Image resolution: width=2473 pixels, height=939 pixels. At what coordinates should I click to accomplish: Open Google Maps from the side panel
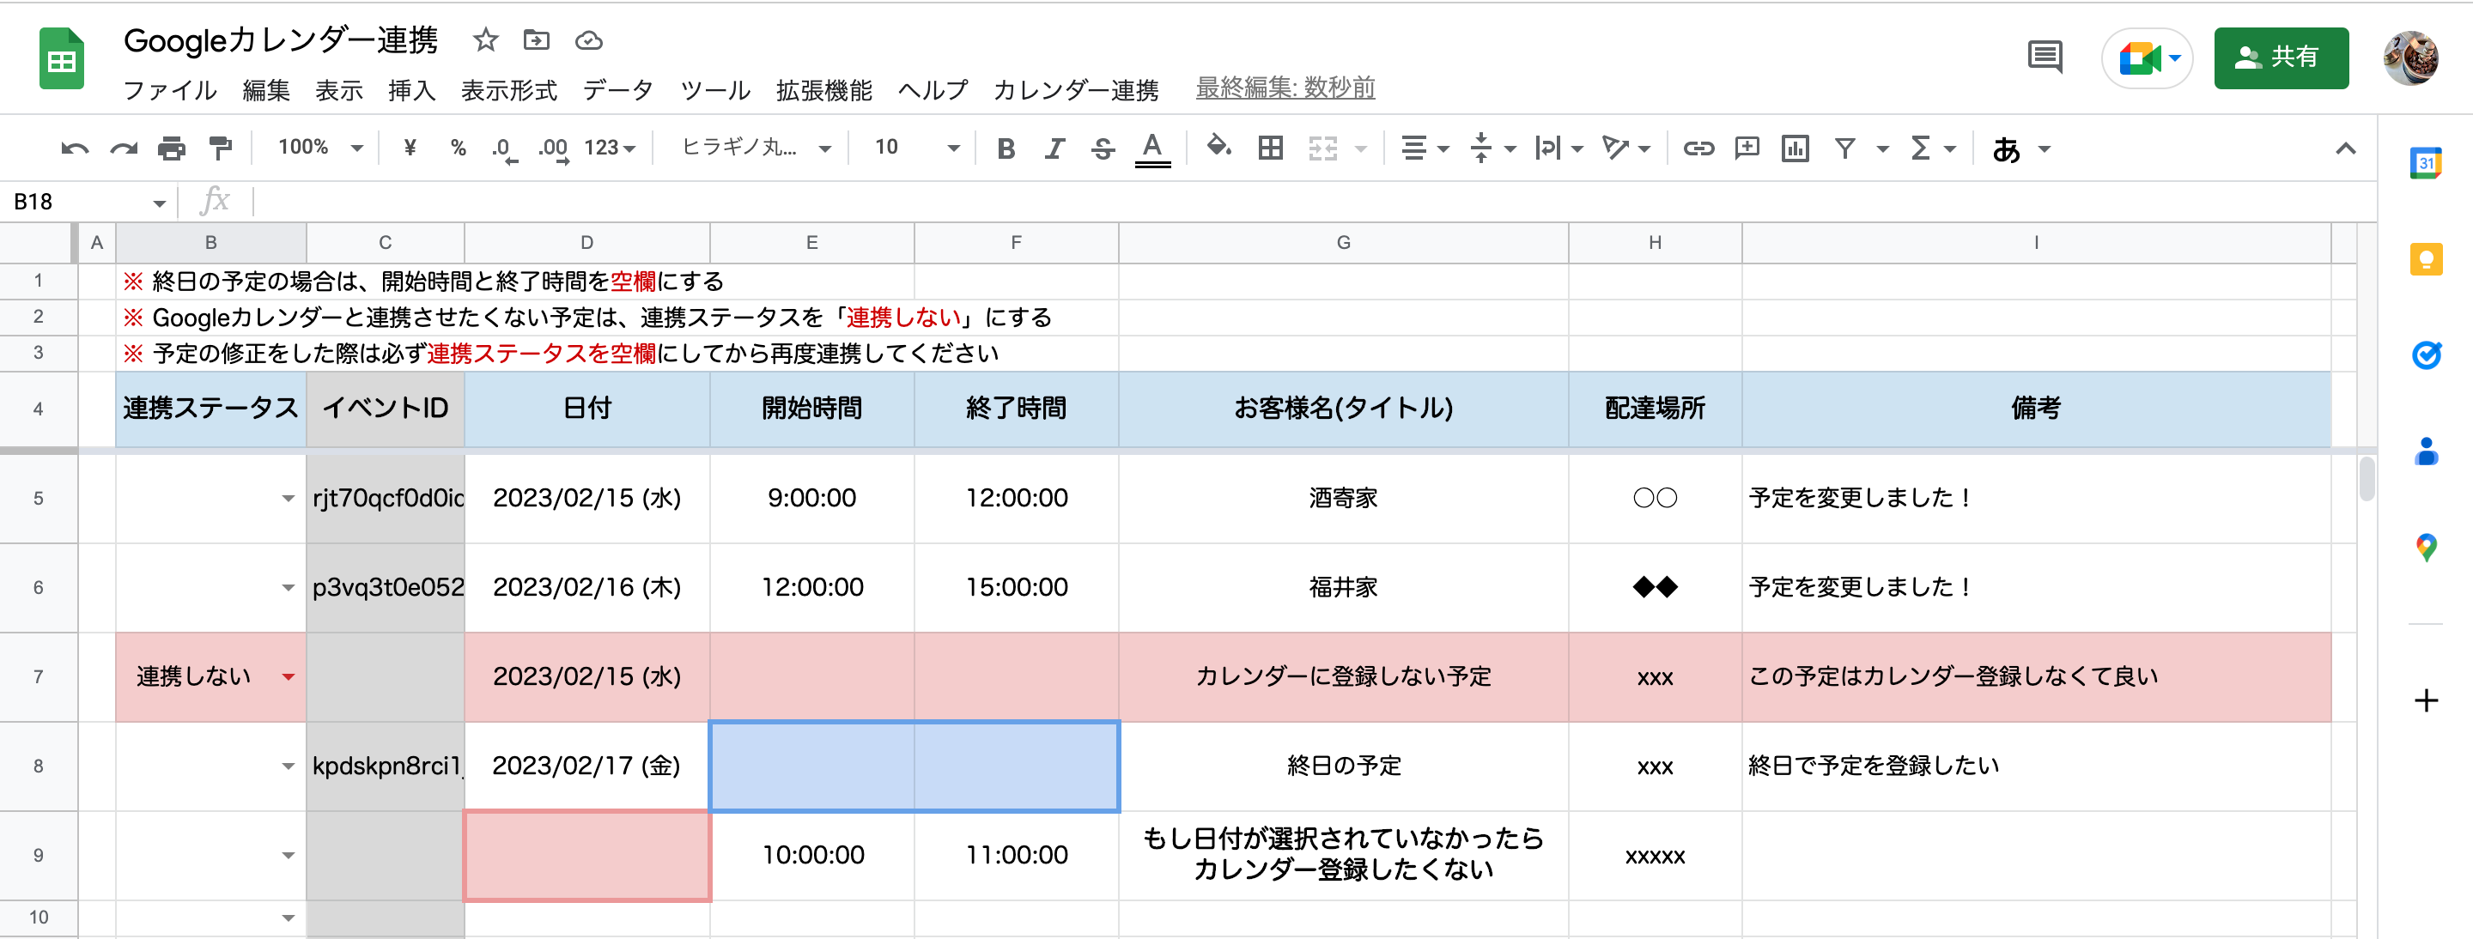2427,548
